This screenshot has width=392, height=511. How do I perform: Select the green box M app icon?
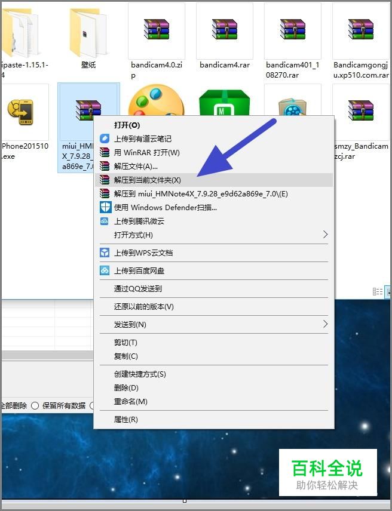(x=224, y=102)
